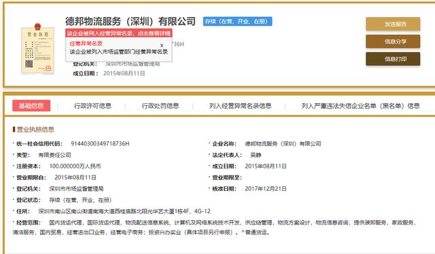Click the 信息分享 button
435x254 pixels.
pos(393,41)
